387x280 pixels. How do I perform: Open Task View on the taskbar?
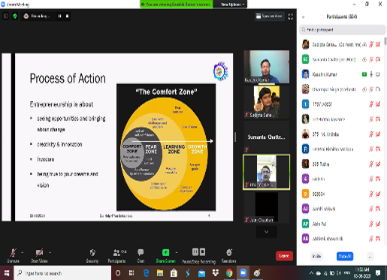pos(132,273)
